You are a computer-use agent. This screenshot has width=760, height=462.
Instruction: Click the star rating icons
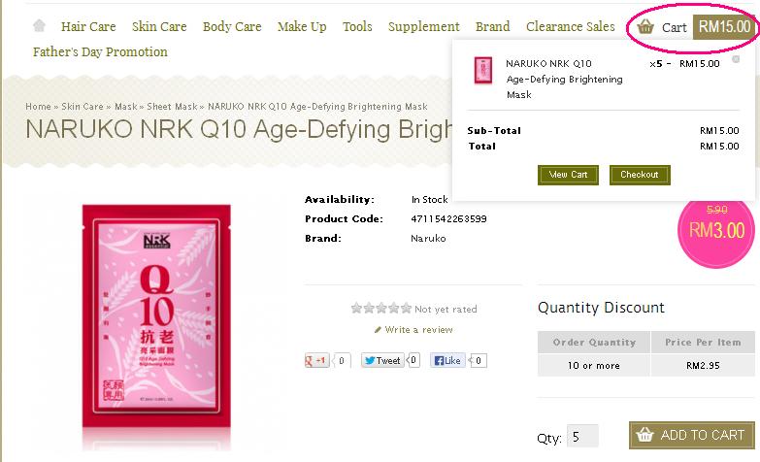[381, 309]
